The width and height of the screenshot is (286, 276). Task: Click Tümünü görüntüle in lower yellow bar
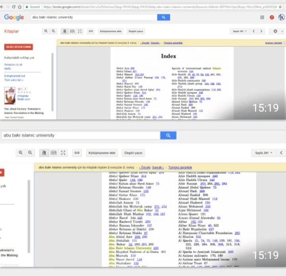tap(180, 167)
